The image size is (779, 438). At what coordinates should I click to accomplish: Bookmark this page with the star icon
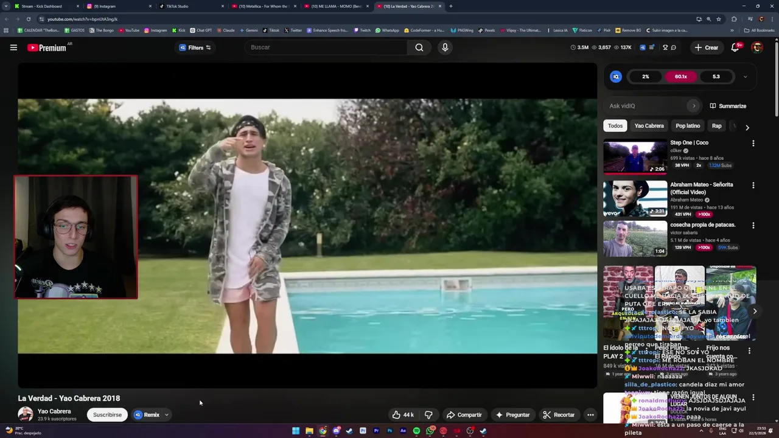(x=719, y=19)
